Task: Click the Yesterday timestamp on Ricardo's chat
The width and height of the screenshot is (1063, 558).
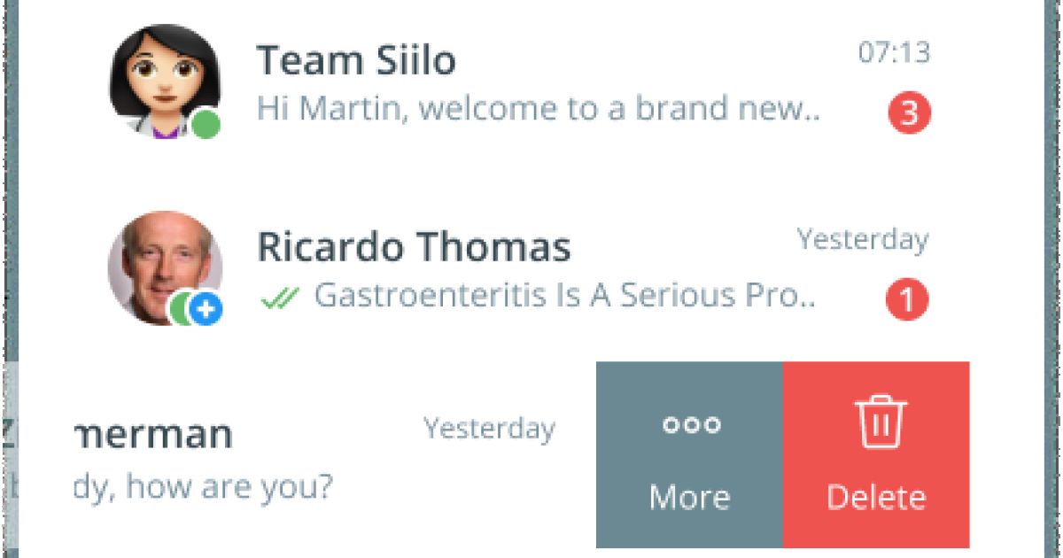Action: pos(863,238)
